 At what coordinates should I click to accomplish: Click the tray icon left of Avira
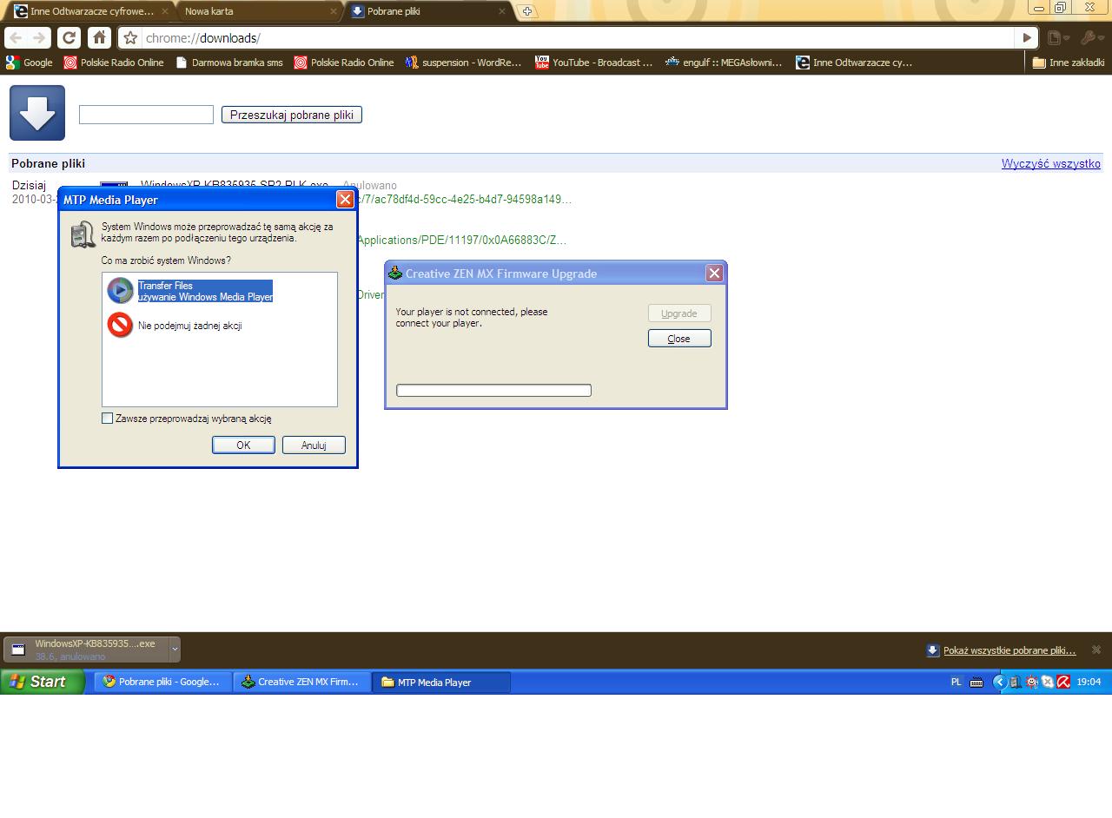(x=1048, y=683)
